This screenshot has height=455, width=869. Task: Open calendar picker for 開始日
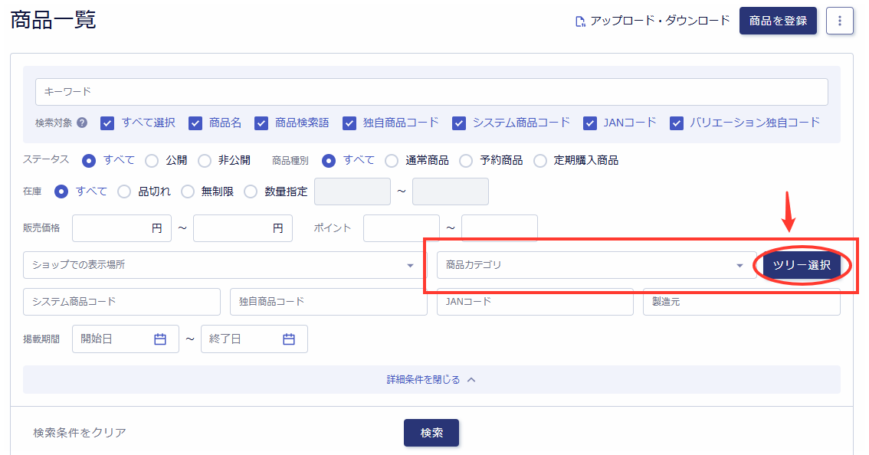[x=160, y=339]
